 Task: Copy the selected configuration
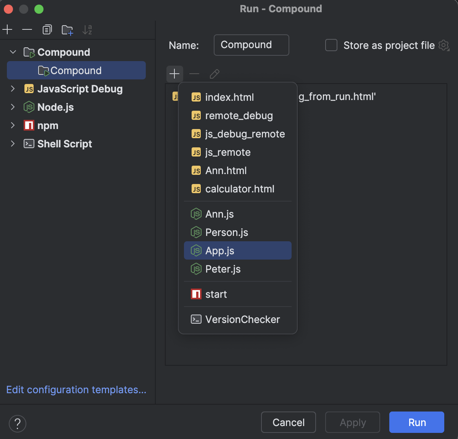[x=47, y=29]
